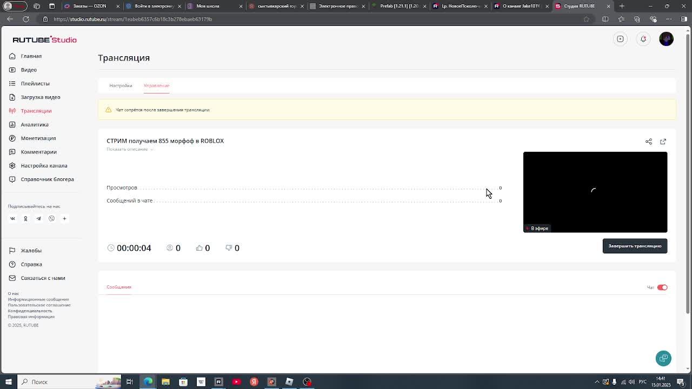Open Информационные сообщения link
This screenshot has height=389, width=692.
tap(38, 299)
